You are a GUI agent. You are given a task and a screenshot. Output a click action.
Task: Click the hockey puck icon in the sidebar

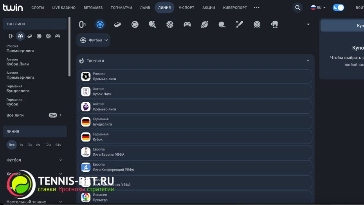tap(30, 36)
